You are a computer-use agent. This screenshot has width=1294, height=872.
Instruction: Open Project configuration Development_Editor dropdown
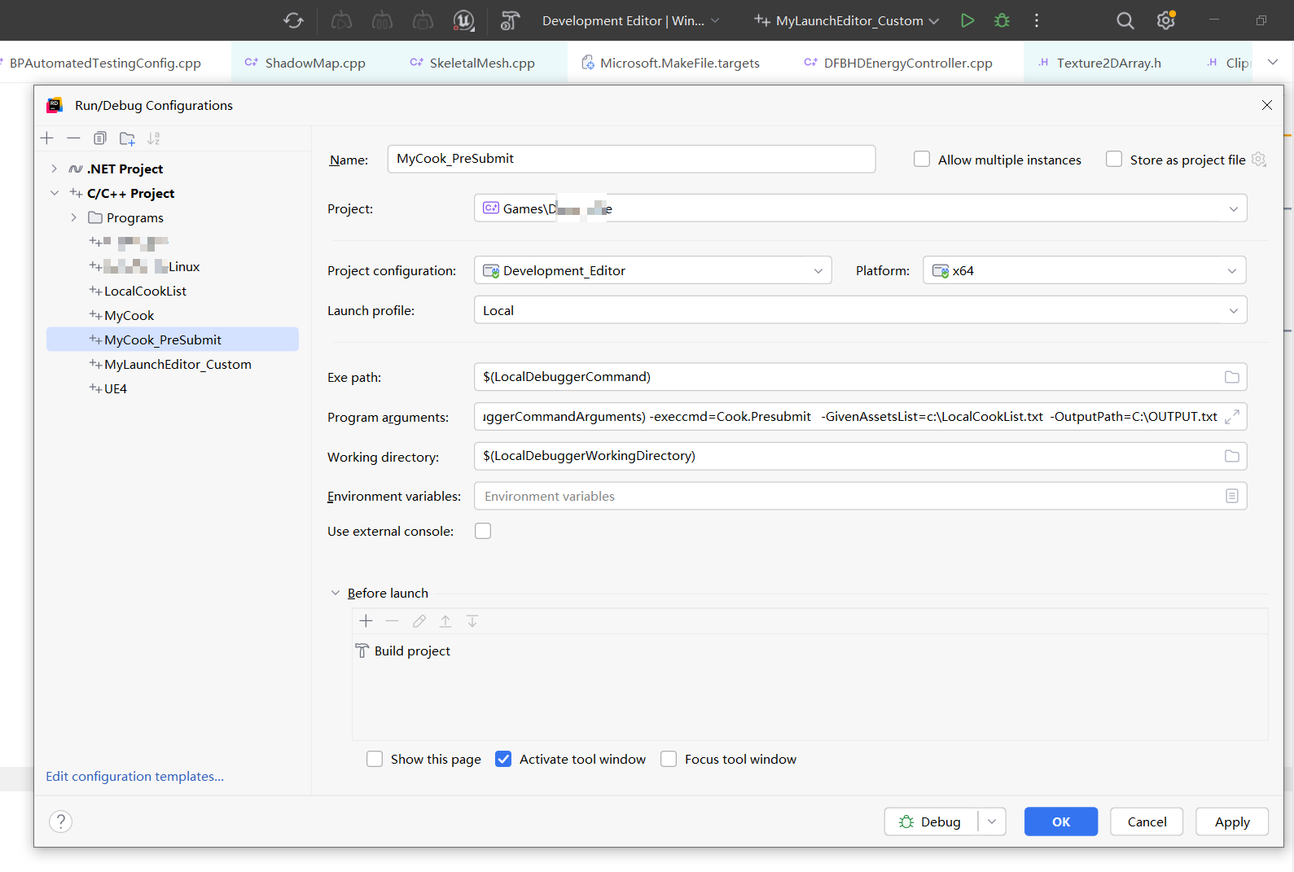[652, 270]
